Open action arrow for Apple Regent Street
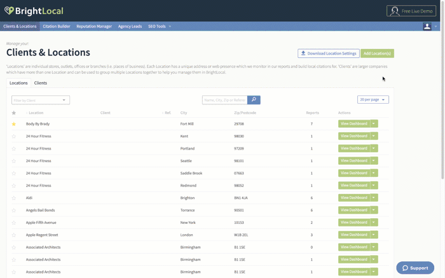Image resolution: width=445 pixels, height=278 pixels. click(x=374, y=235)
